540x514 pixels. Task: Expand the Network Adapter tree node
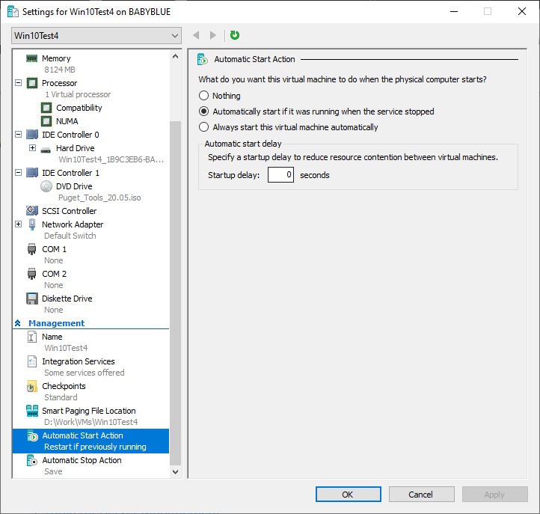coord(19,224)
